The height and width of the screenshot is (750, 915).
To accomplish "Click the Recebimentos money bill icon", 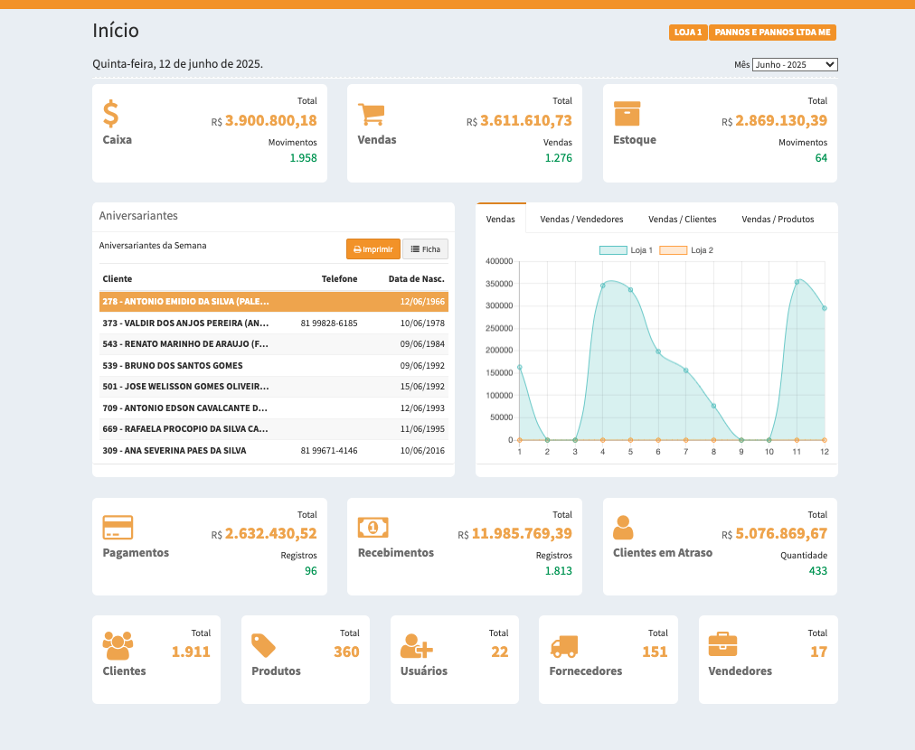I will point(373,527).
